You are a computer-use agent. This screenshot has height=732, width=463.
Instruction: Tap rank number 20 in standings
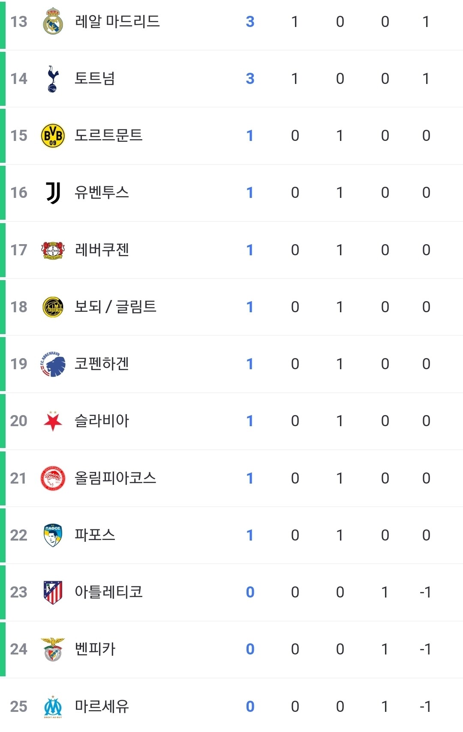point(19,421)
